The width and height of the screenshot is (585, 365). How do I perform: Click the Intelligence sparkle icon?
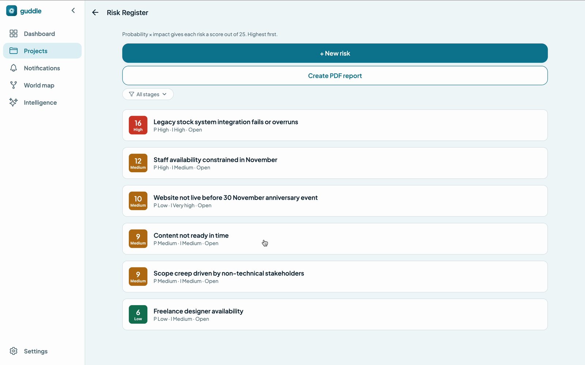point(14,102)
